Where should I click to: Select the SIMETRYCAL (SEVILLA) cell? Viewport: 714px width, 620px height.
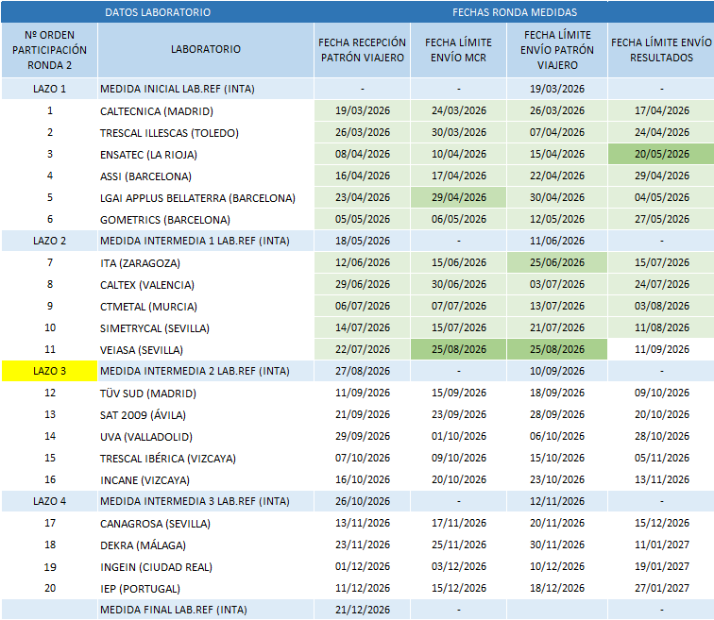coord(206,328)
